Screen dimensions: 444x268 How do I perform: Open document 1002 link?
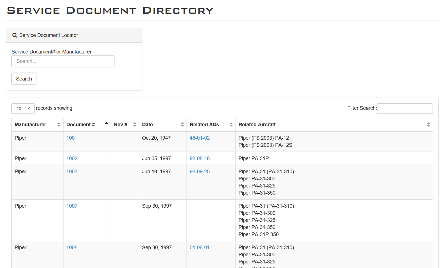tap(72, 158)
